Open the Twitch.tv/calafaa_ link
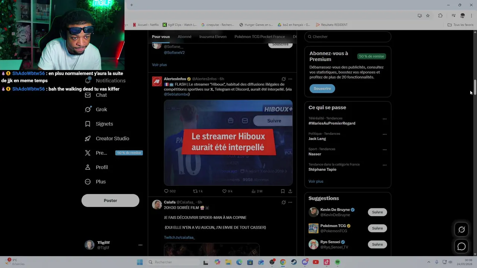477x268 pixels. 179,237
